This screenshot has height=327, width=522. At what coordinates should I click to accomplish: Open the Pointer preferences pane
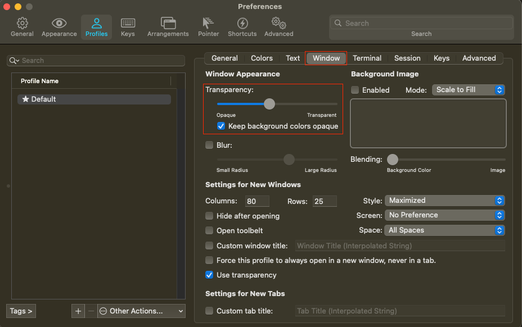coord(208,27)
